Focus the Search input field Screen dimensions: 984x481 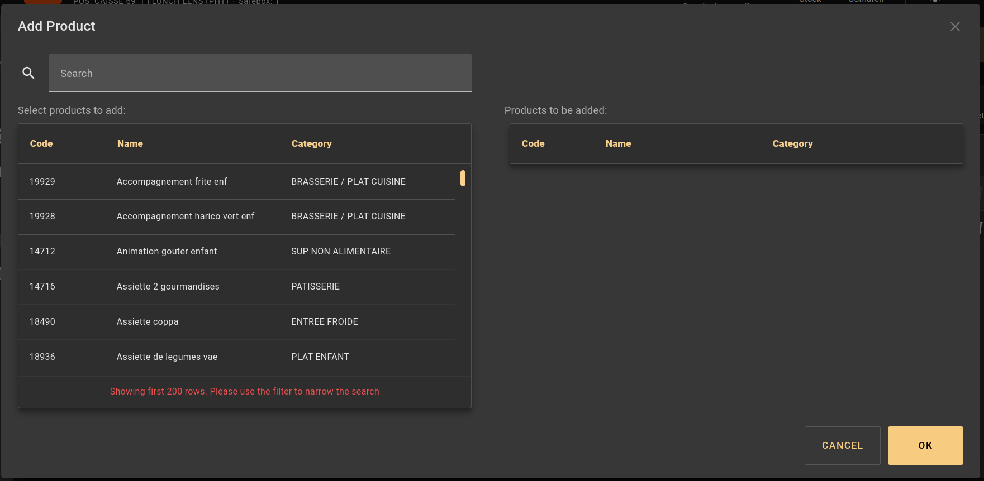coord(260,73)
